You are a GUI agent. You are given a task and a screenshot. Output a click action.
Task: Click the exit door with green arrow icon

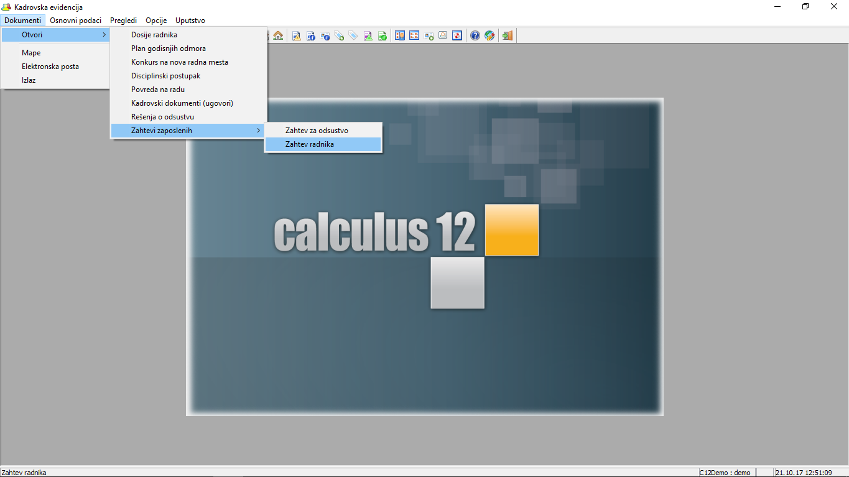pyautogui.click(x=508, y=35)
